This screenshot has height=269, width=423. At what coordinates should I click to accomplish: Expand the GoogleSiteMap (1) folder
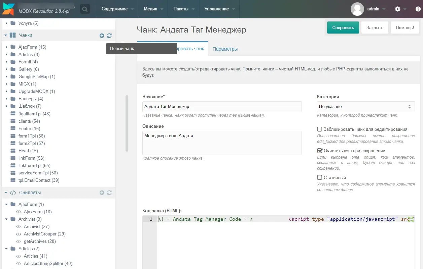(6, 76)
